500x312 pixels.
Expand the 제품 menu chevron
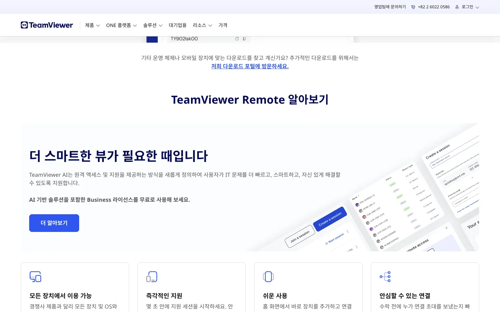coord(98,26)
